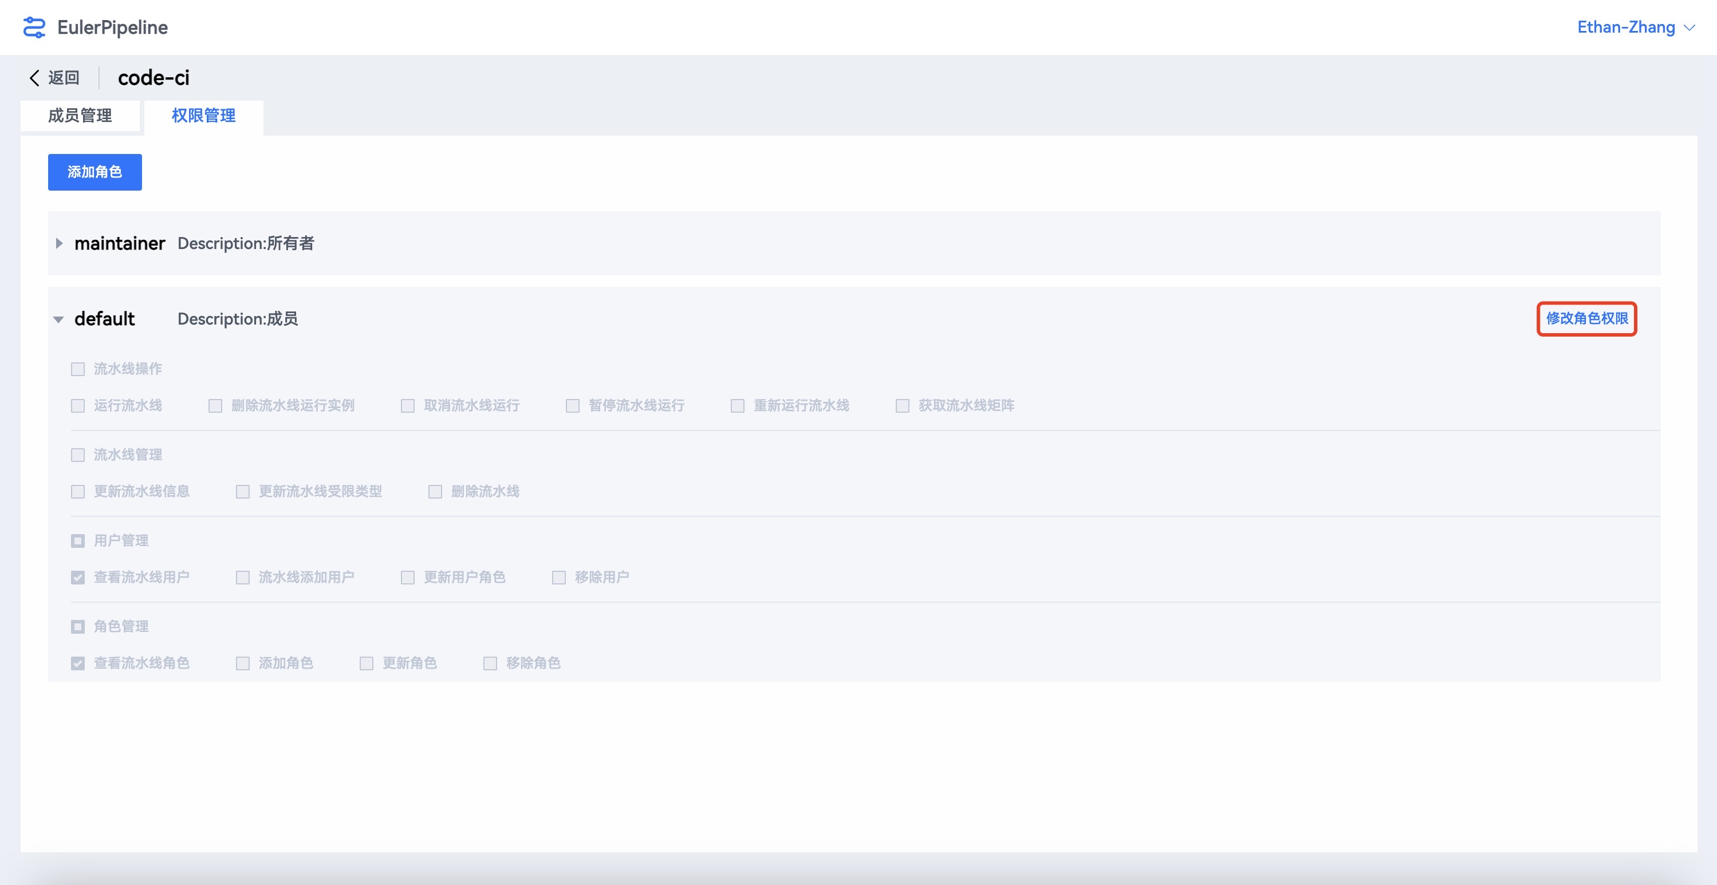Check the 获取流水线矩阵 permission
The height and width of the screenshot is (885, 1717).
point(903,405)
